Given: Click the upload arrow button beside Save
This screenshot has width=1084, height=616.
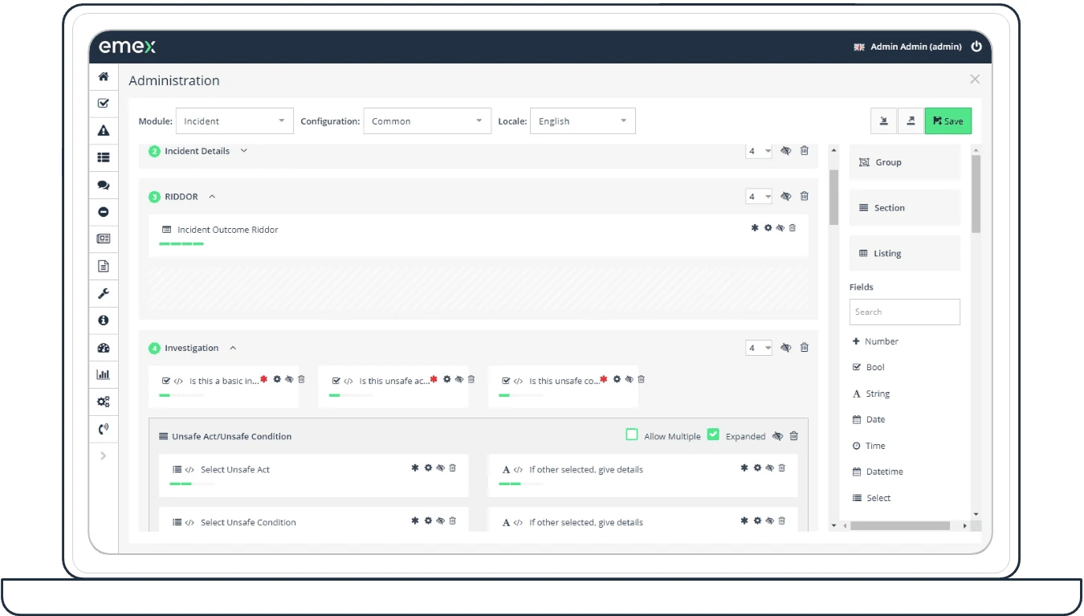Looking at the screenshot, I should (911, 121).
